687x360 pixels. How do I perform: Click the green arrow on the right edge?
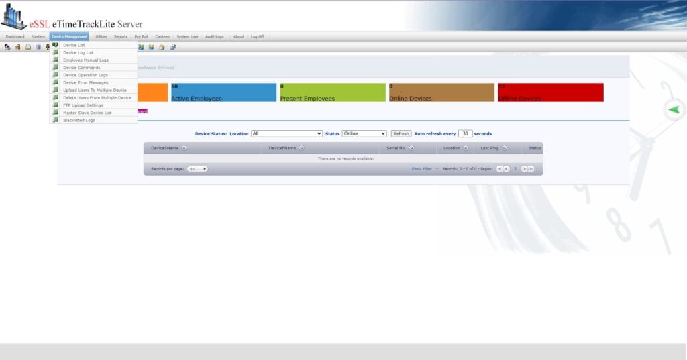pyautogui.click(x=674, y=109)
